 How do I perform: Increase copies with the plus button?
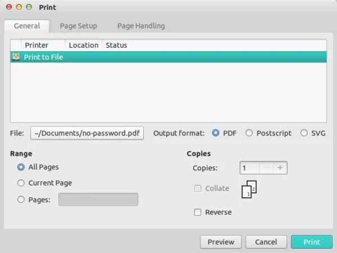(280, 168)
